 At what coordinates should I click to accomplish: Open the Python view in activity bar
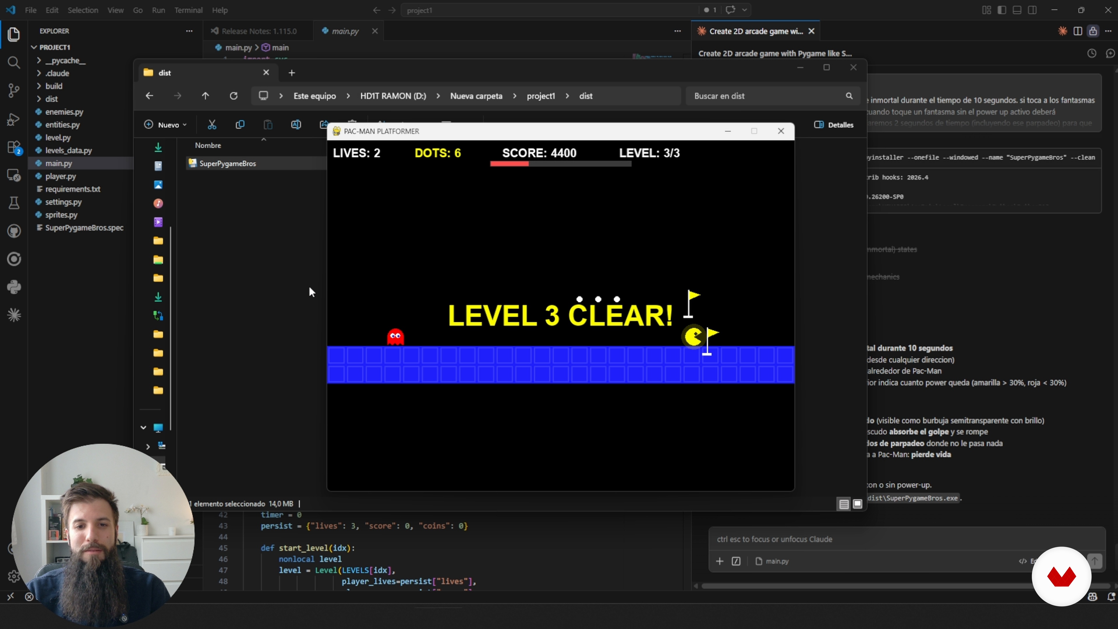click(14, 287)
